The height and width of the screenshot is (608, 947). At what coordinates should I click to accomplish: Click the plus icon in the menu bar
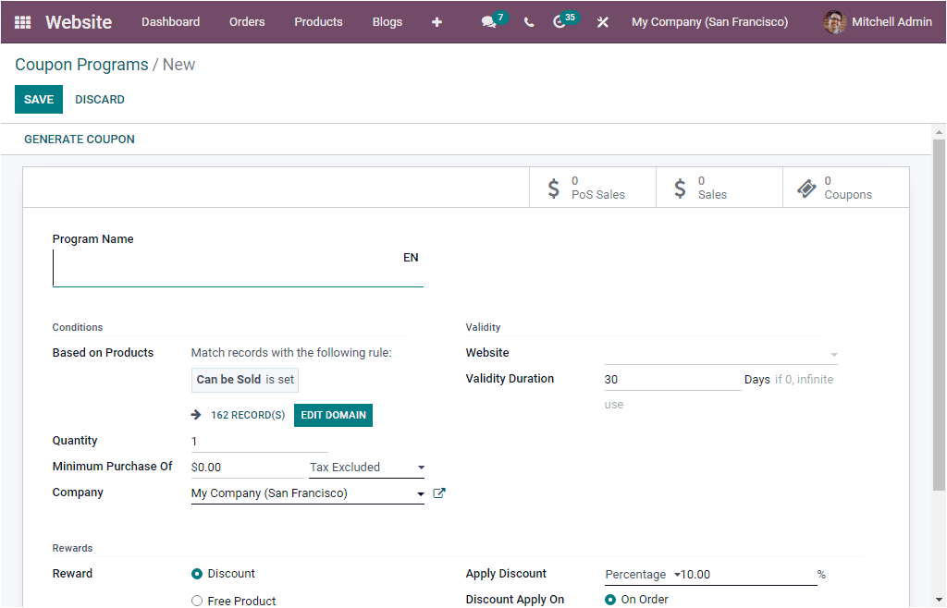click(x=437, y=21)
